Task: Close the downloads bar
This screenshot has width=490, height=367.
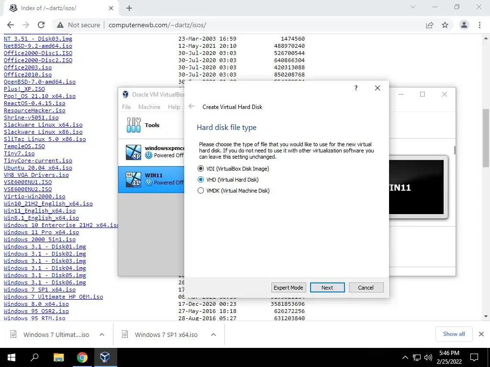Action: point(481,334)
